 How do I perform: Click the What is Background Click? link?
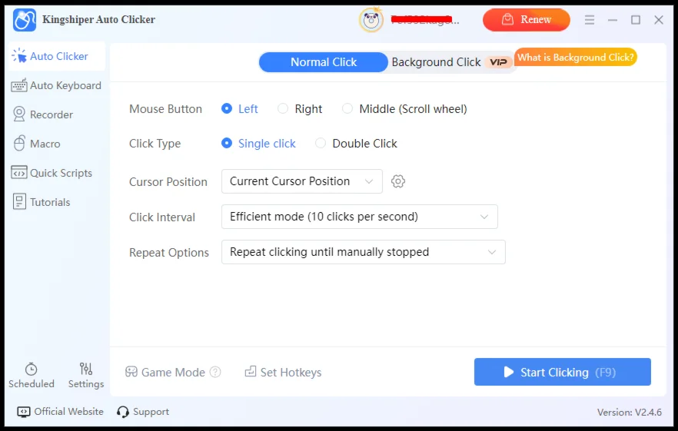pos(575,57)
